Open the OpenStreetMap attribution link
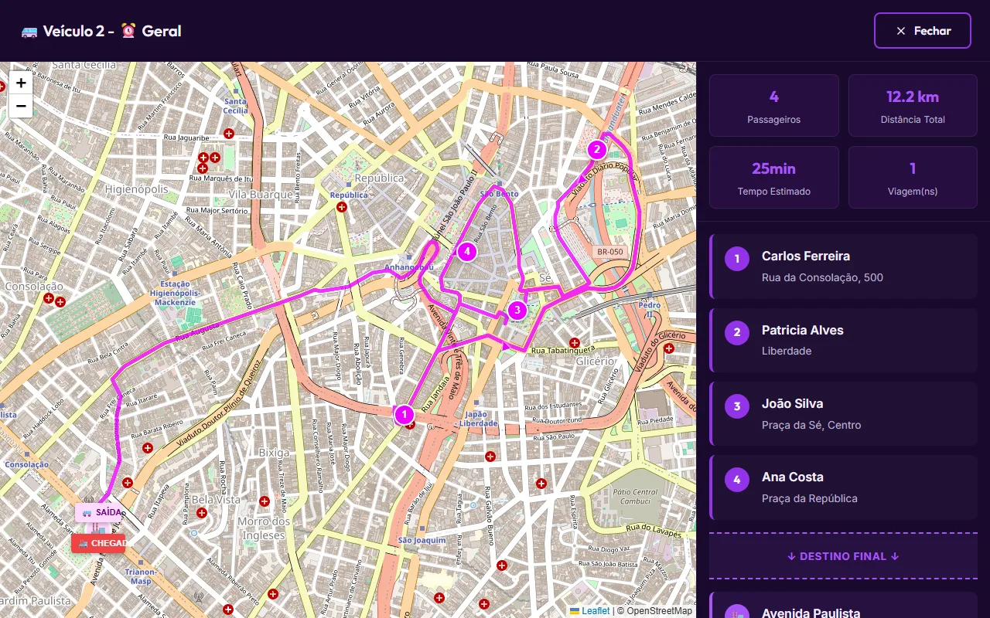The image size is (990, 618). click(x=659, y=611)
